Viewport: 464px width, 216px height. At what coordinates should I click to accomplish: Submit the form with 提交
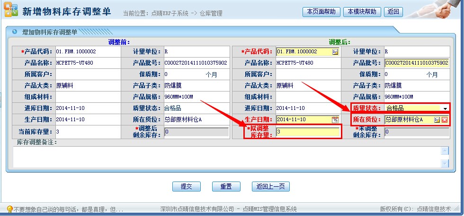(x=187, y=187)
